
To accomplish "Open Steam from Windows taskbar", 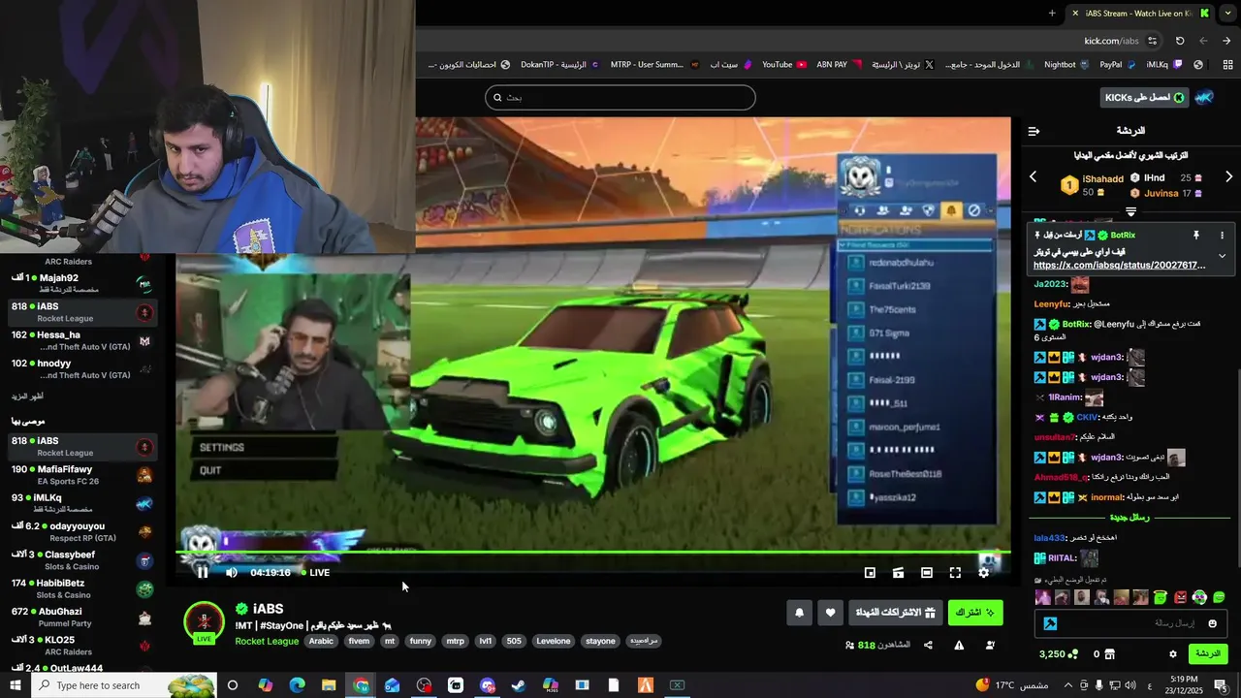I will click(x=519, y=685).
